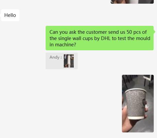The width and height of the screenshot is (157, 138).
Task: Click the white bottom rim of the cup
Action: [x=136, y=118]
